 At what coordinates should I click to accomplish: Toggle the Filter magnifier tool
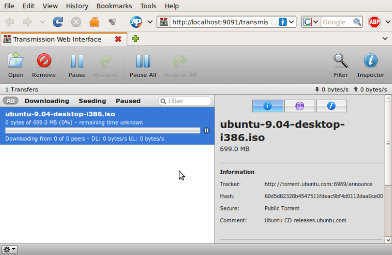coord(341,61)
